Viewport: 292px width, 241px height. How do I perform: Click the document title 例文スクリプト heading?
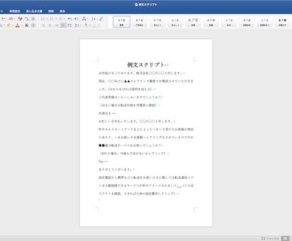pos(146,65)
